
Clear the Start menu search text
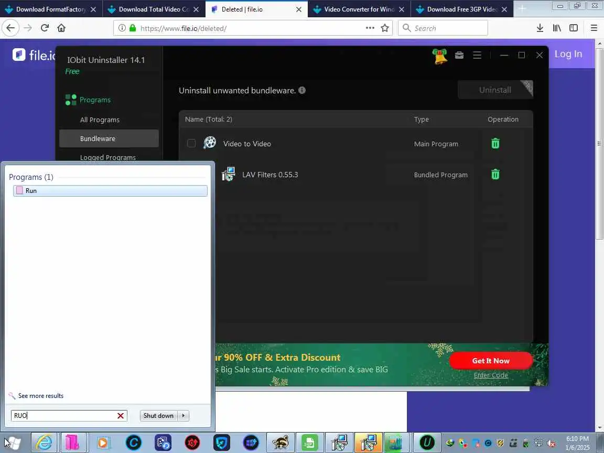(x=120, y=416)
